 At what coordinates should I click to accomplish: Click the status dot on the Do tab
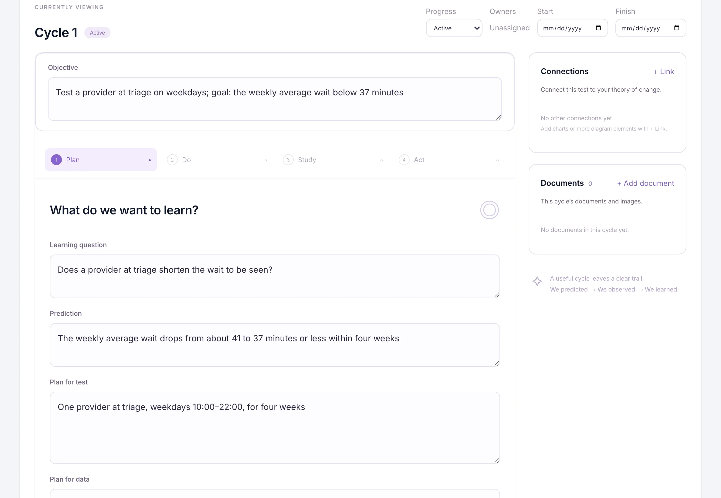click(x=266, y=160)
